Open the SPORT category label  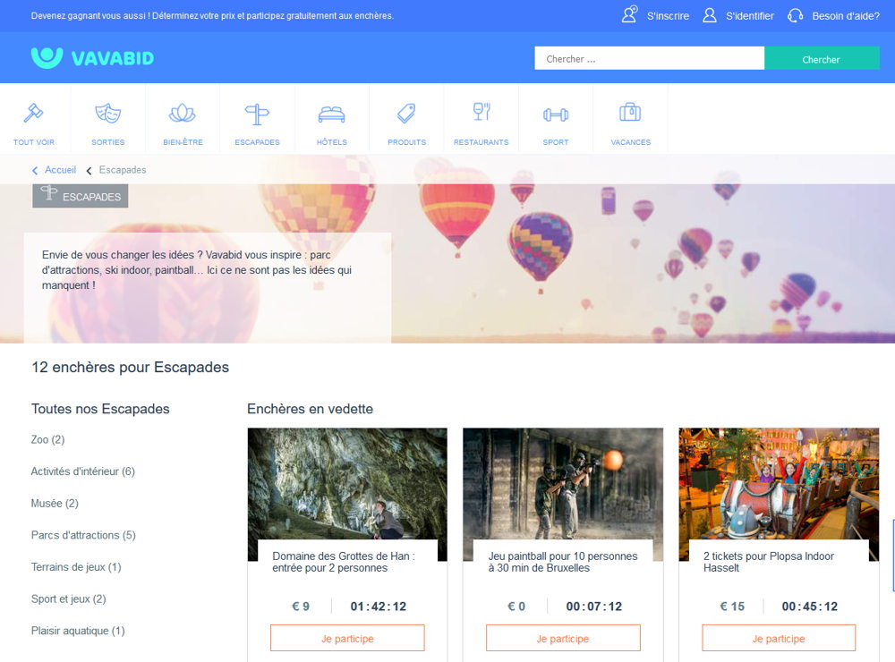click(x=556, y=142)
